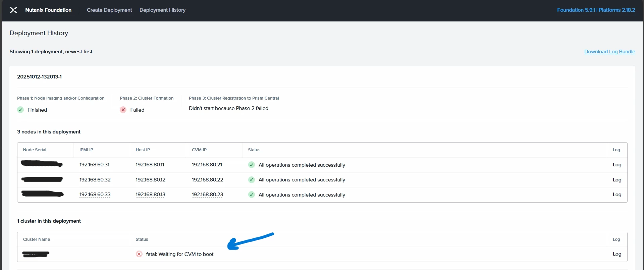644x270 pixels.
Task: Click '3 nodes in this deployment' heading
Action: [49, 132]
